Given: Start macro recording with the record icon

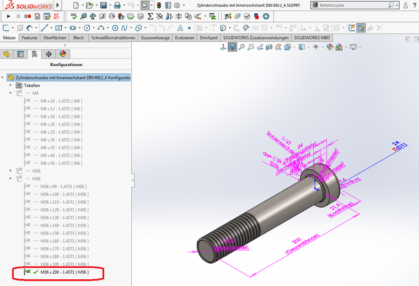Looking at the screenshot, I should (28, 17).
